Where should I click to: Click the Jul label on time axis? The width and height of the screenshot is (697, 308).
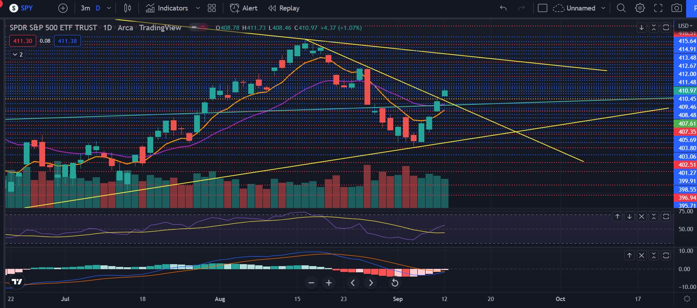(x=65, y=299)
